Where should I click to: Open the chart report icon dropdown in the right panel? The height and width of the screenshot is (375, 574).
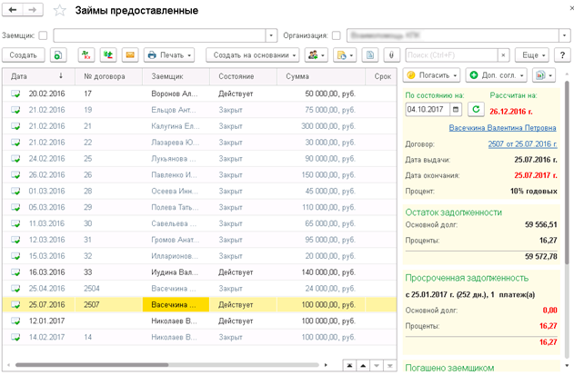pyautogui.click(x=544, y=75)
